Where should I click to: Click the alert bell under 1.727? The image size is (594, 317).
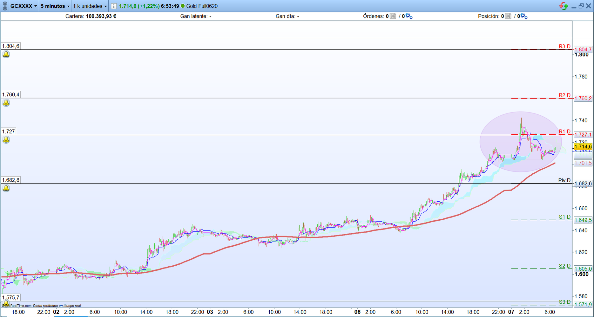pyautogui.click(x=6, y=140)
